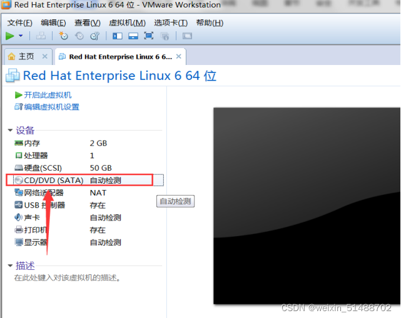401x318 pixels.
Task: Click the green power-on play toolbar icon
Action: (x=10, y=36)
